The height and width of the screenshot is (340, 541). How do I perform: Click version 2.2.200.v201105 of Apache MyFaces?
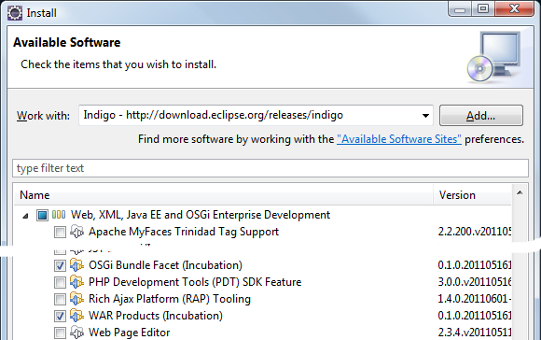pyautogui.click(x=475, y=232)
